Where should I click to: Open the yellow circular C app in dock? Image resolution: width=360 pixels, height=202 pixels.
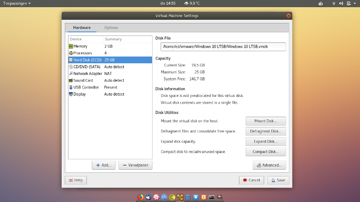tap(172, 197)
